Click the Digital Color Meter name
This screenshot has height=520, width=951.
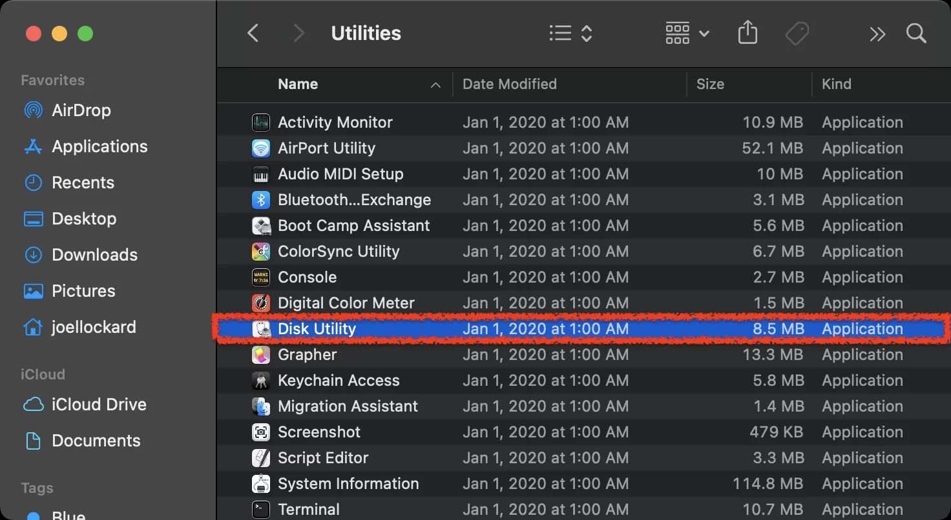[x=346, y=303]
